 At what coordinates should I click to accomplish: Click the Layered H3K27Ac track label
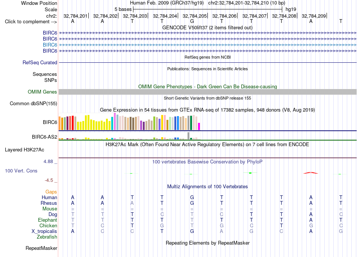(x=24, y=150)
